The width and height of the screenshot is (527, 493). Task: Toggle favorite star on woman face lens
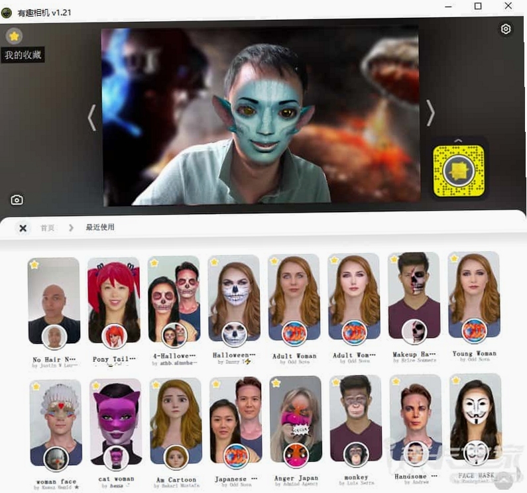click(x=36, y=386)
